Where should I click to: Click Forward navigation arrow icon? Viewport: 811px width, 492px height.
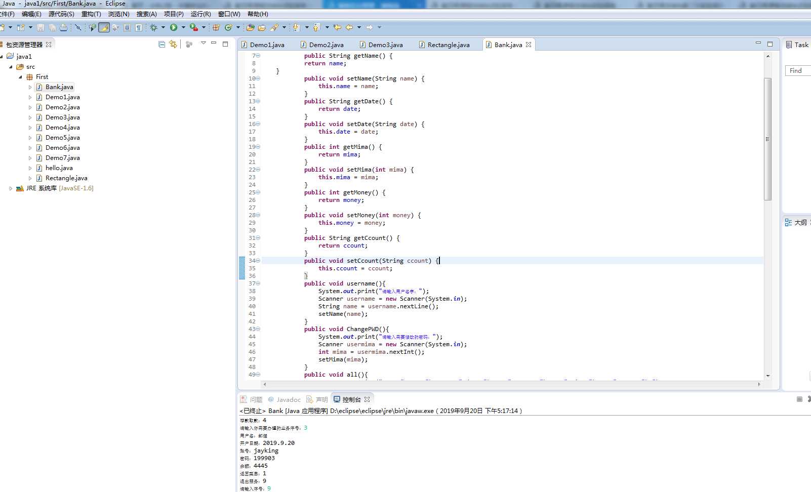pos(370,27)
